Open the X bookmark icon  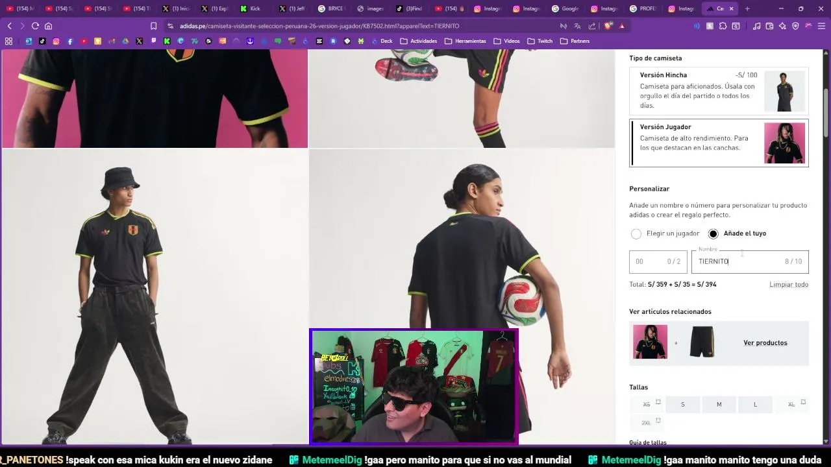(x=140, y=41)
